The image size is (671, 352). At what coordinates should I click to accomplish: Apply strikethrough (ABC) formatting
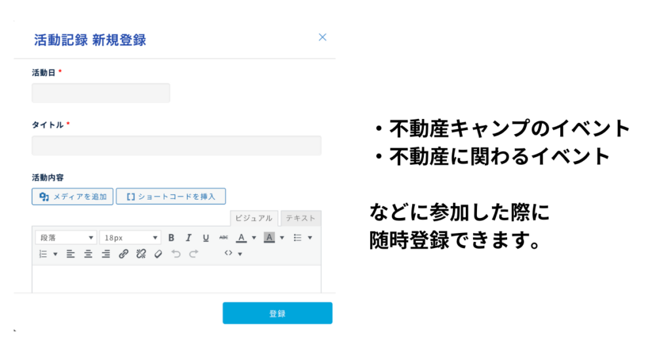pos(223,238)
